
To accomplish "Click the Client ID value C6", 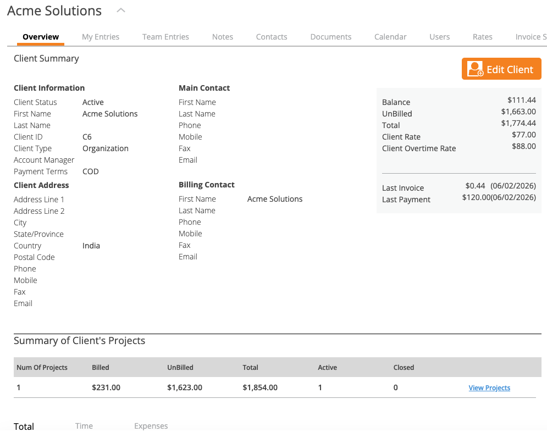I will (87, 137).
